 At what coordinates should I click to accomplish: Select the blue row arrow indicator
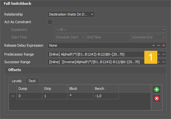pos(13,96)
